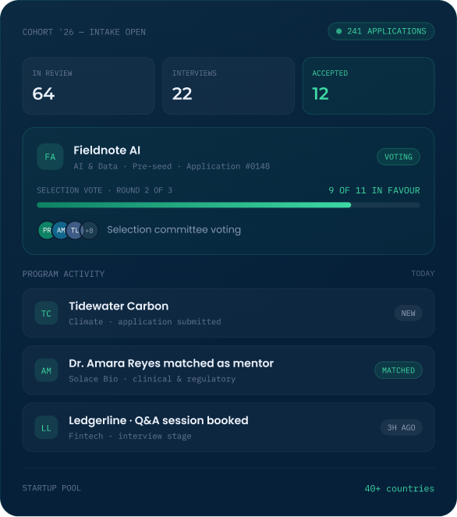Viewport: 457px width, 517px height.
Task: Open Fieldnote AI application title
Action: point(107,150)
